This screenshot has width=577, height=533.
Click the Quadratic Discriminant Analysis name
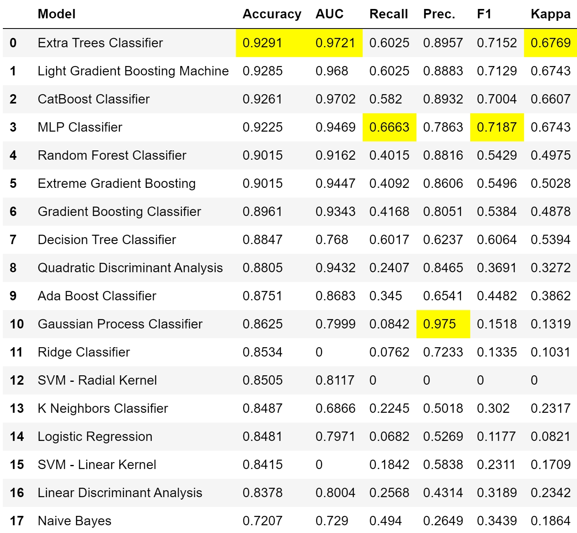coord(130,268)
